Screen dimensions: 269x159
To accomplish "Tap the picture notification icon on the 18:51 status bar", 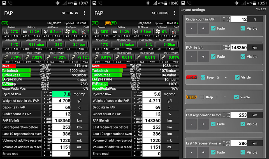I will click(183, 3).
